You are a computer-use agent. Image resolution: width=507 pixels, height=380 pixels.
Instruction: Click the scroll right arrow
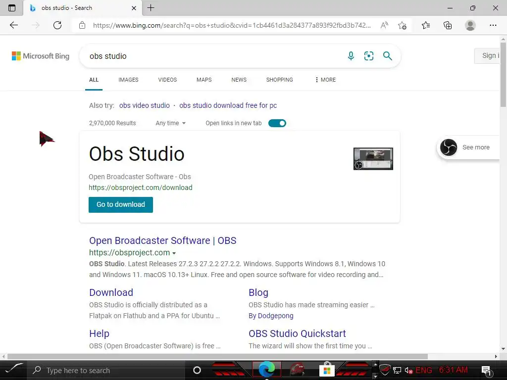496,356
